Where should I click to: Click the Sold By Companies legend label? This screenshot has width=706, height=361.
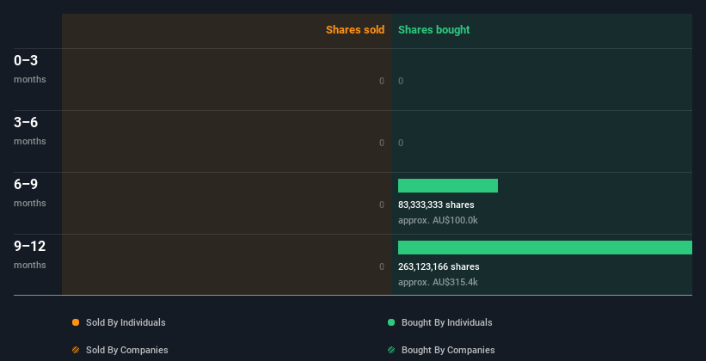tap(127, 350)
